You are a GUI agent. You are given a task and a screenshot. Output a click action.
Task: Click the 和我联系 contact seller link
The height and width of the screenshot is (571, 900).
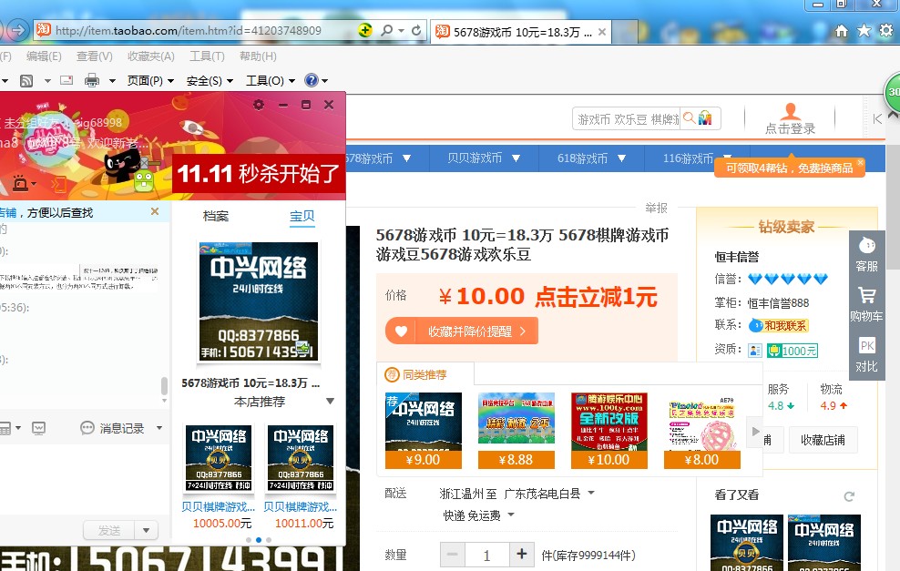click(x=785, y=325)
